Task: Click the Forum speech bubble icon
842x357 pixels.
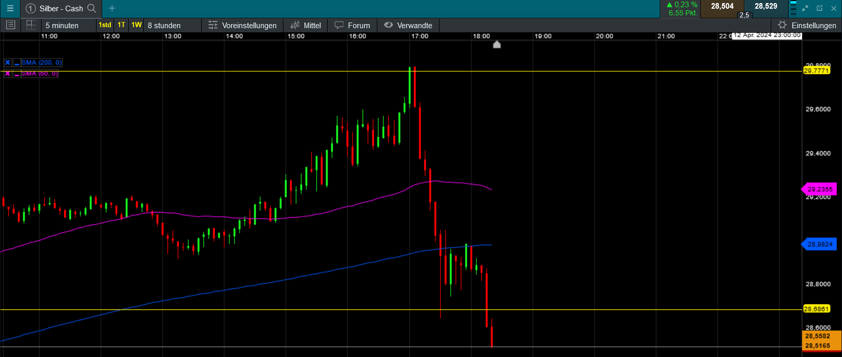Action: (x=339, y=25)
